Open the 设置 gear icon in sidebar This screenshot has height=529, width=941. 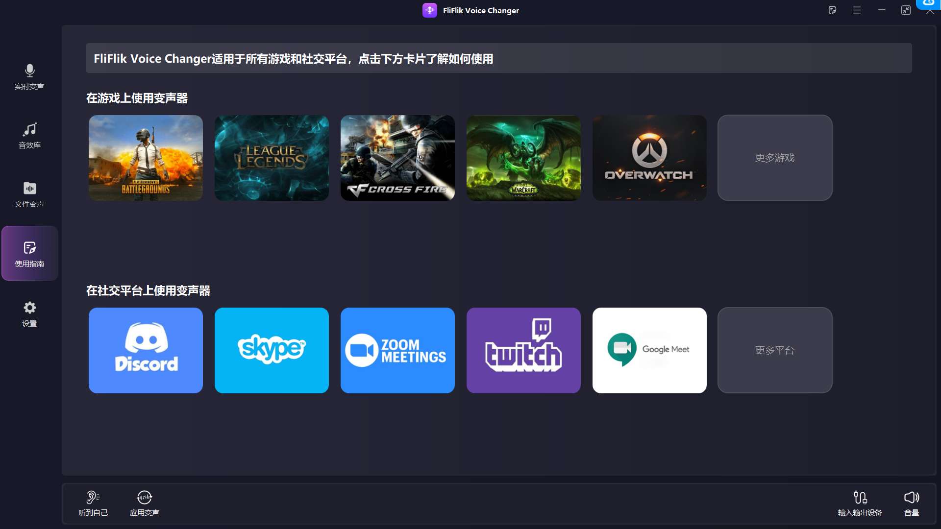point(29,313)
